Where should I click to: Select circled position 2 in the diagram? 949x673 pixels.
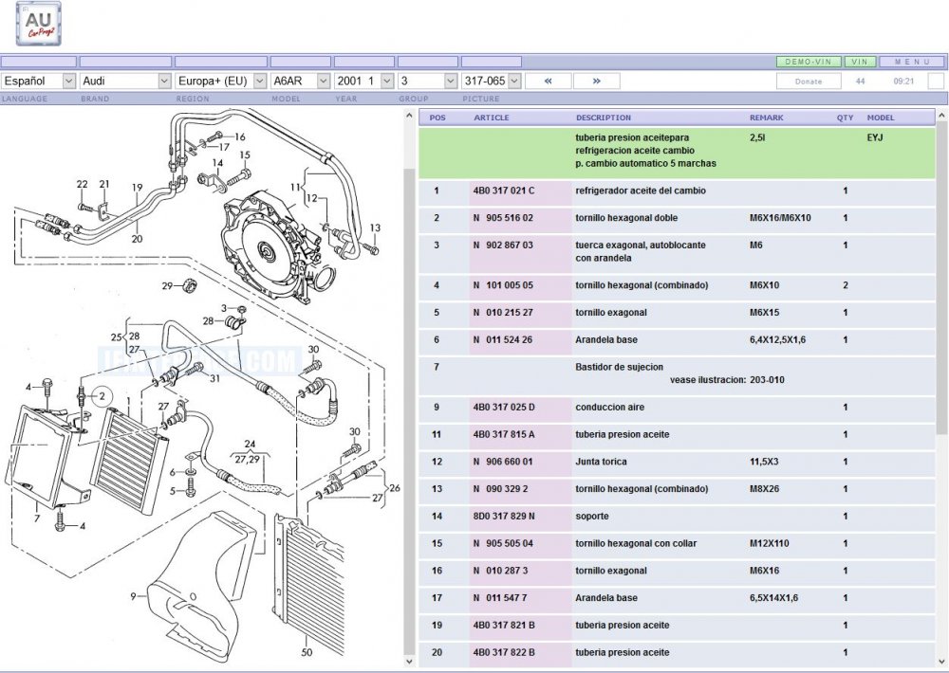coord(102,396)
